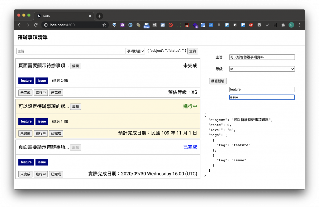Select the Todo browser tab
This screenshot has width=319, height=208.
pyautogui.click(x=64, y=16)
